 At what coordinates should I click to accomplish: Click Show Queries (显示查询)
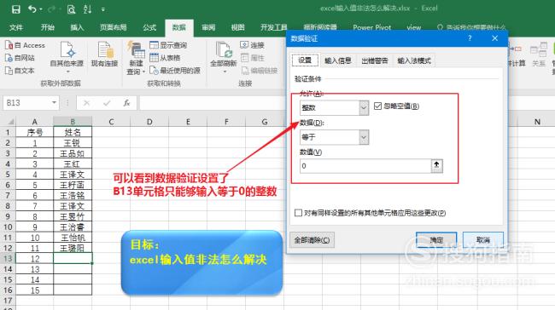168,45
